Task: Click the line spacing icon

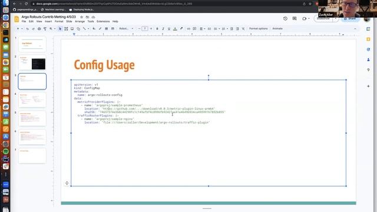Action: (209, 29)
